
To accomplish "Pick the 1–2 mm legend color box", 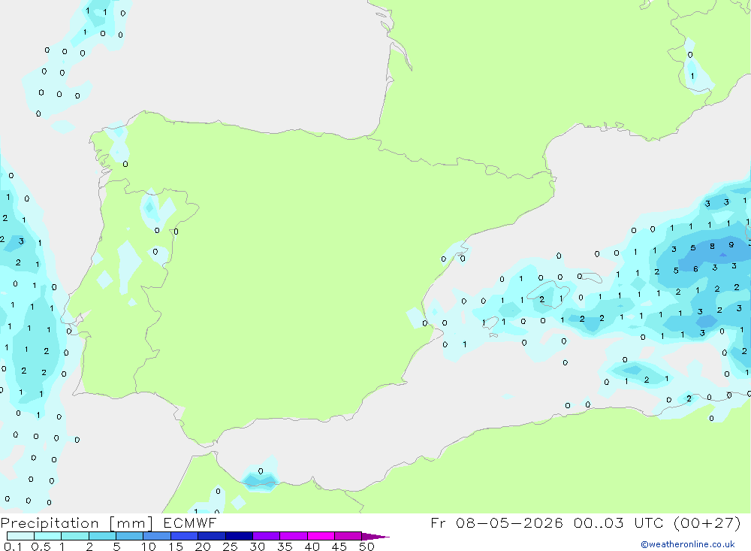I will tap(75, 536).
